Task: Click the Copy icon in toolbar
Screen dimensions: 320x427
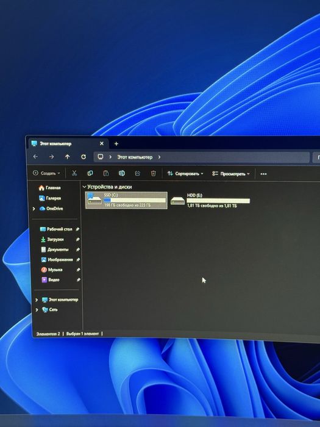Action: [90, 173]
